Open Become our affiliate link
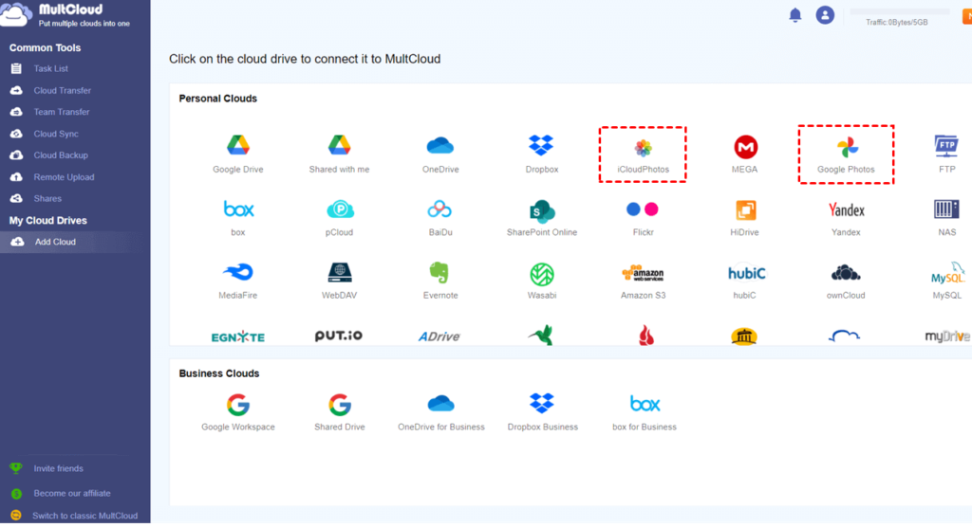 [72, 494]
